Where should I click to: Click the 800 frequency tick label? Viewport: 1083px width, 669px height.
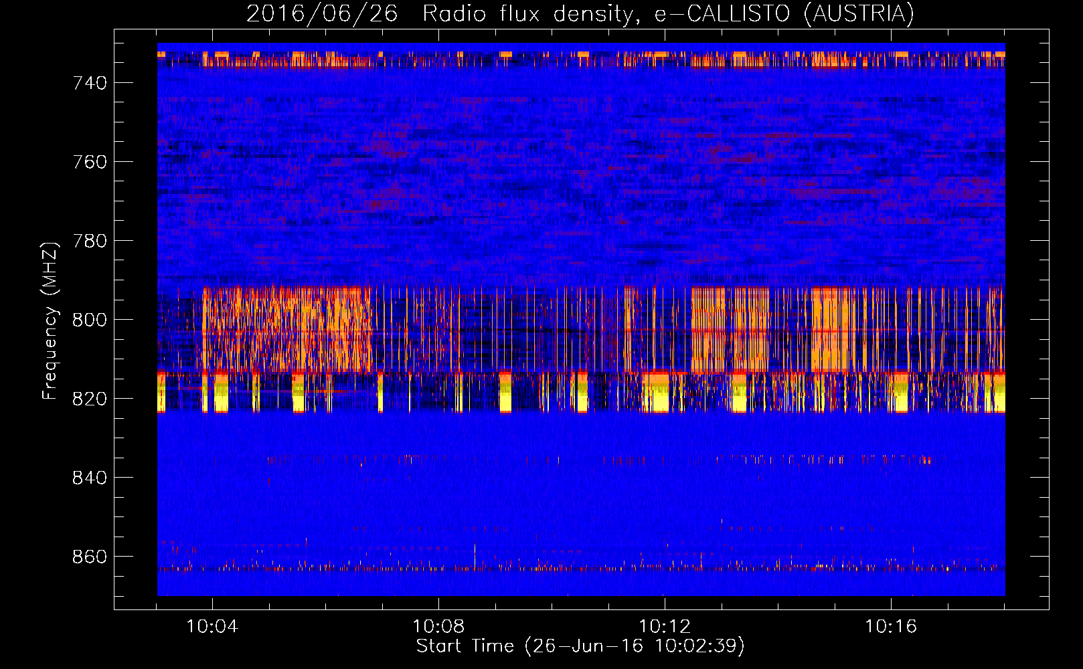[90, 320]
